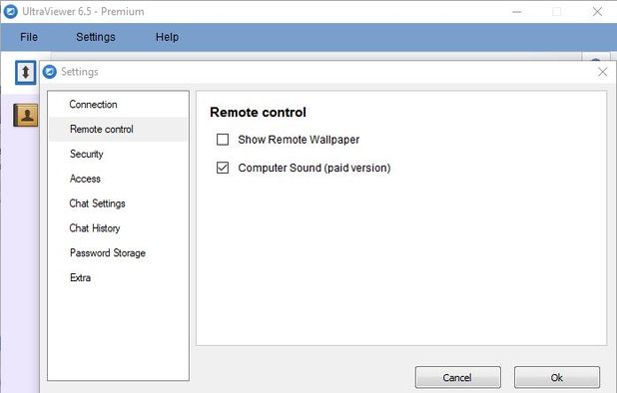617x393 pixels.
Task: Minimize the UltraViewer window
Action: (516, 12)
